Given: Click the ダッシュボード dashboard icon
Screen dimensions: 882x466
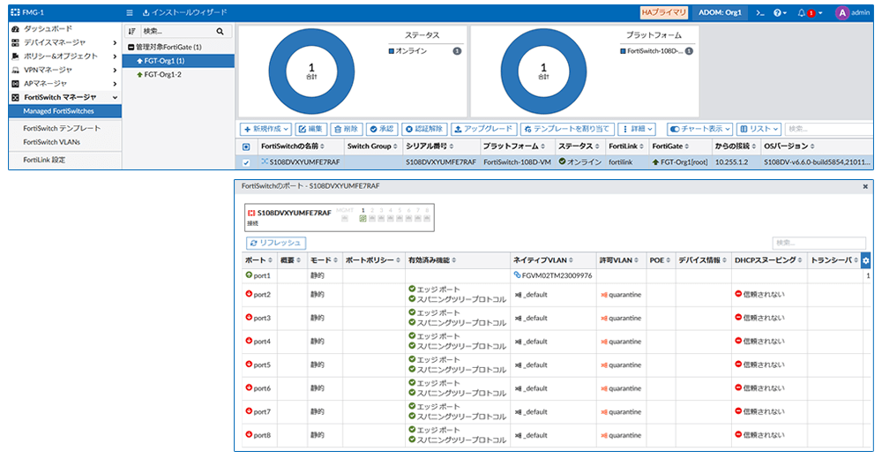Looking at the screenshot, I should (15, 29).
